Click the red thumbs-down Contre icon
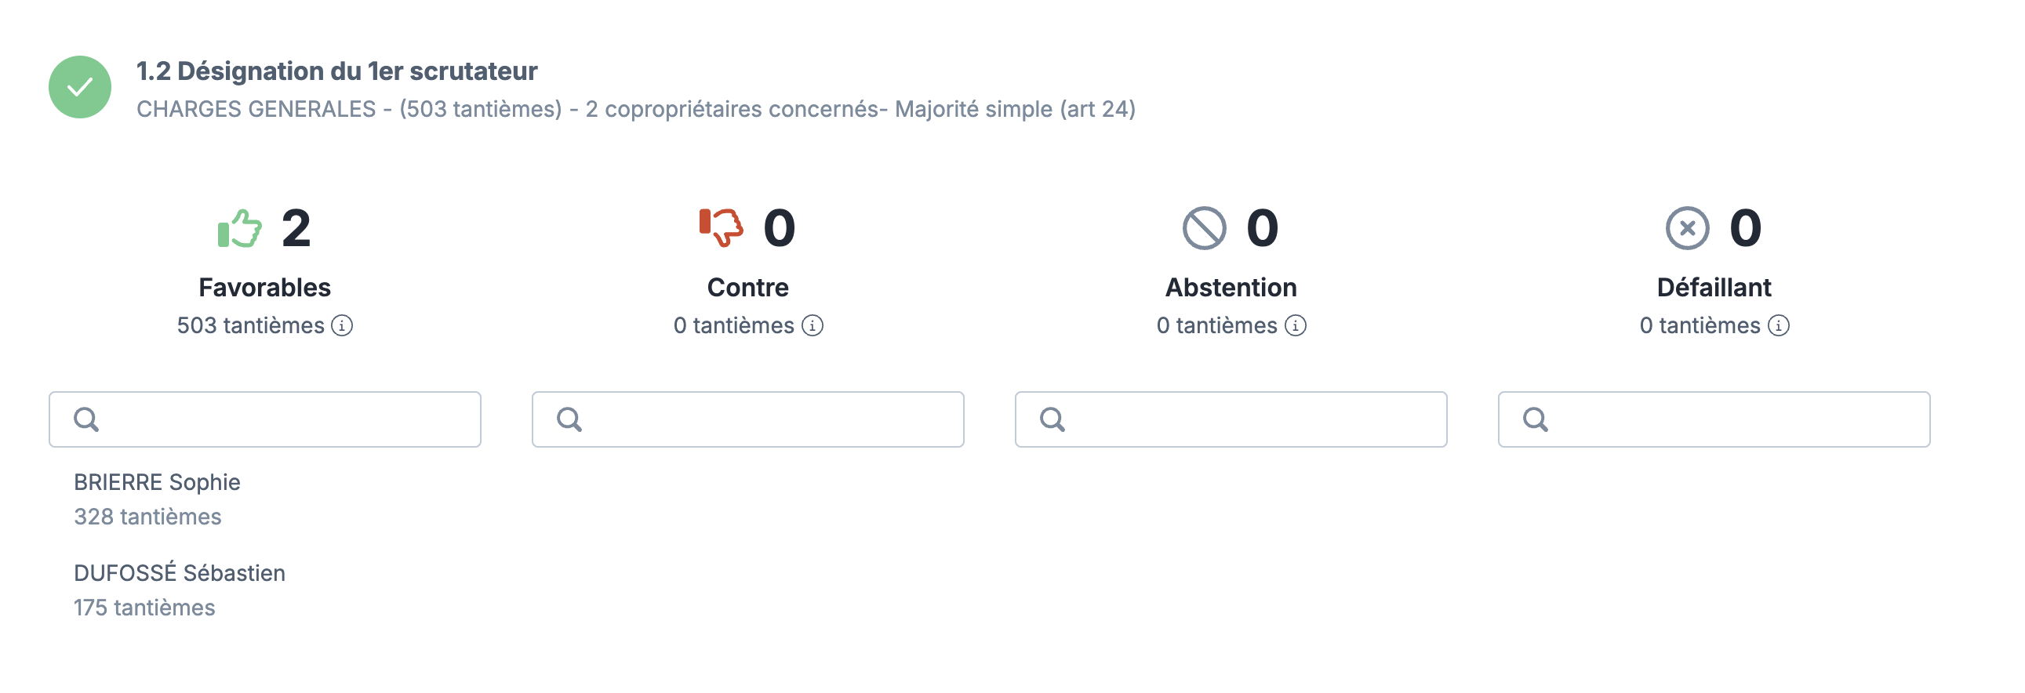 721,228
